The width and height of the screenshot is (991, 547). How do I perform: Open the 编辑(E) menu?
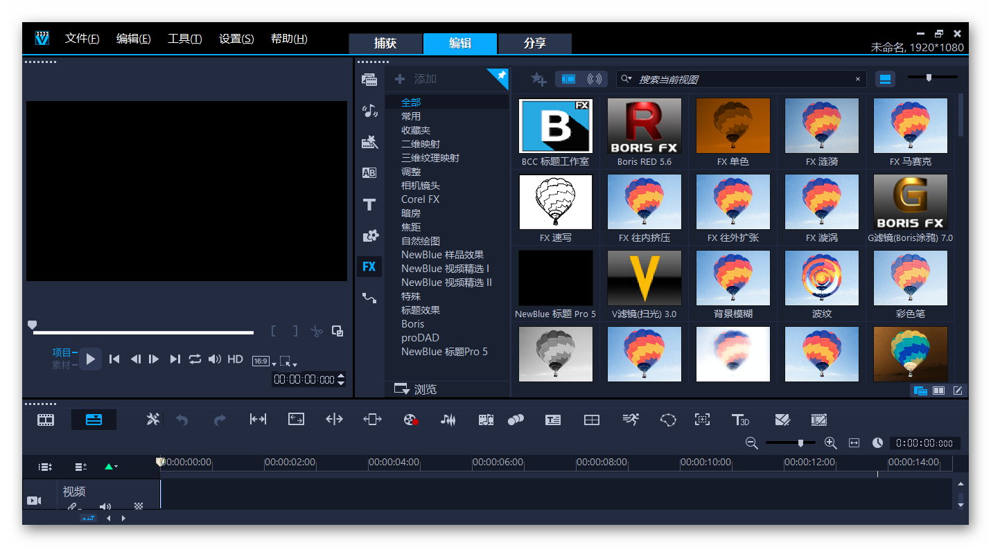133,39
